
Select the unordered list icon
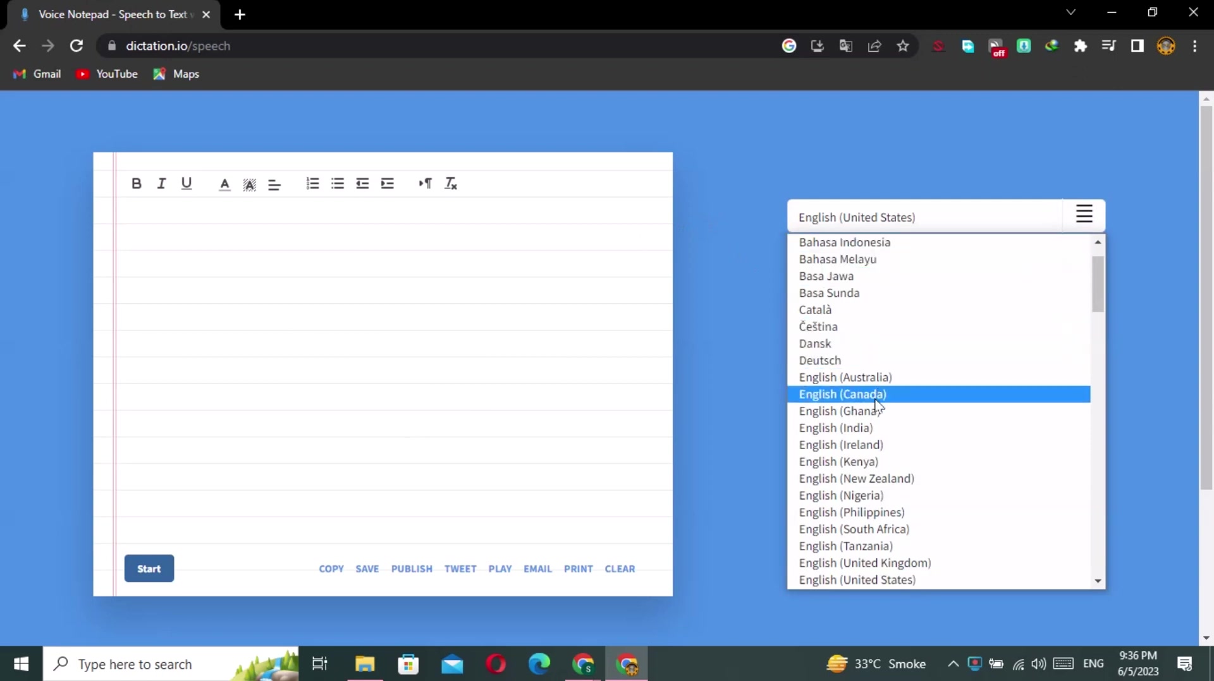337,184
